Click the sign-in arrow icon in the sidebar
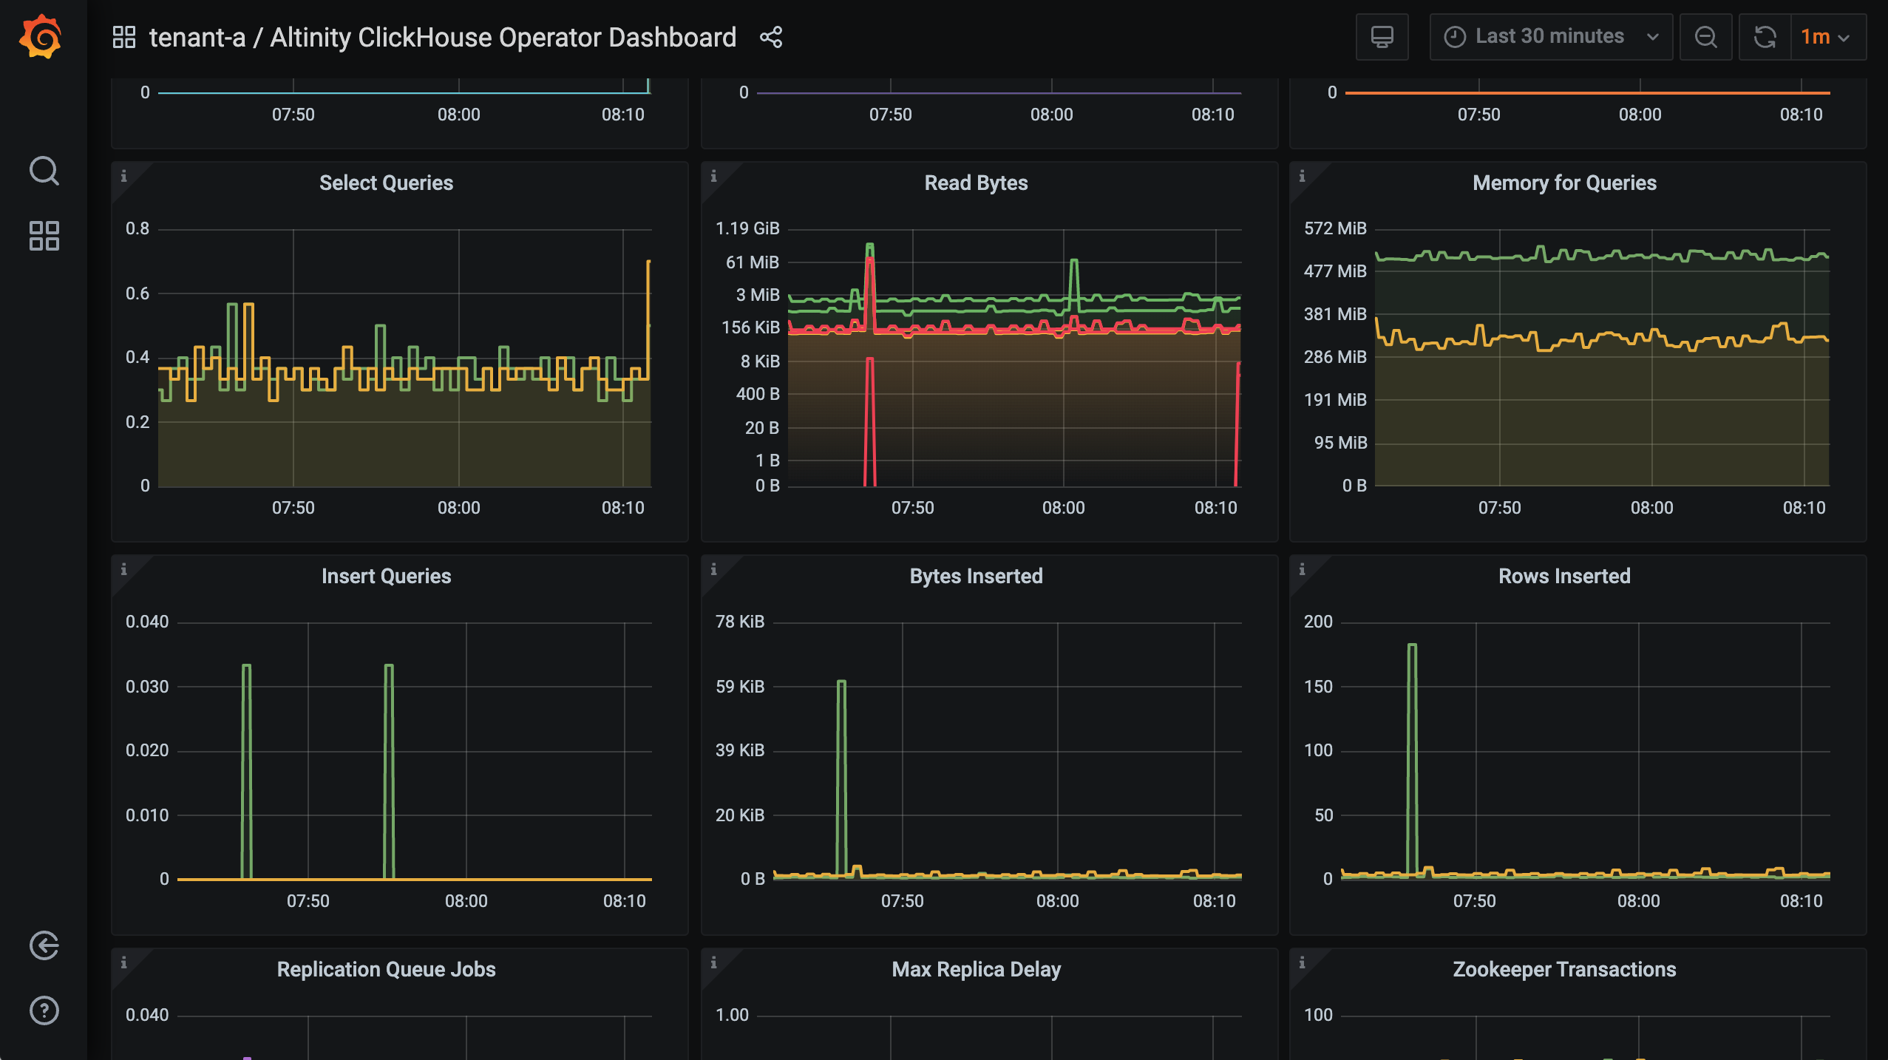The image size is (1888, 1060). (44, 945)
